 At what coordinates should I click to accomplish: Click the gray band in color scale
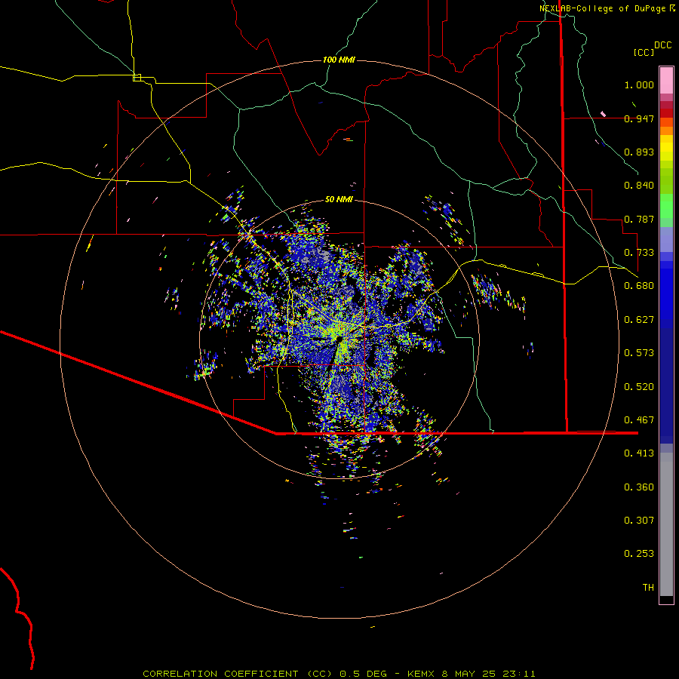[x=666, y=524]
